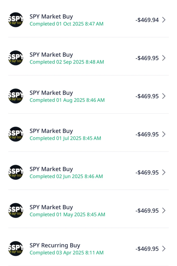The image size is (177, 266).
Task: Tap the SPY logo for 01 Oct 2025 buy
Action: (x=16, y=20)
